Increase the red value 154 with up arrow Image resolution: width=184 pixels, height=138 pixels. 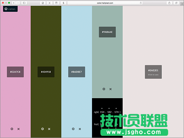(102, 109)
